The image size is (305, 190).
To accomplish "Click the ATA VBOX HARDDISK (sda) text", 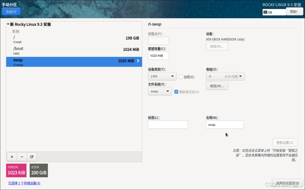I will (x=225, y=39).
